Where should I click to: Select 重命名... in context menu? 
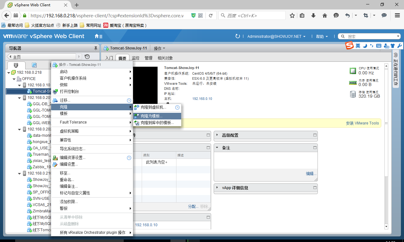click(92, 180)
